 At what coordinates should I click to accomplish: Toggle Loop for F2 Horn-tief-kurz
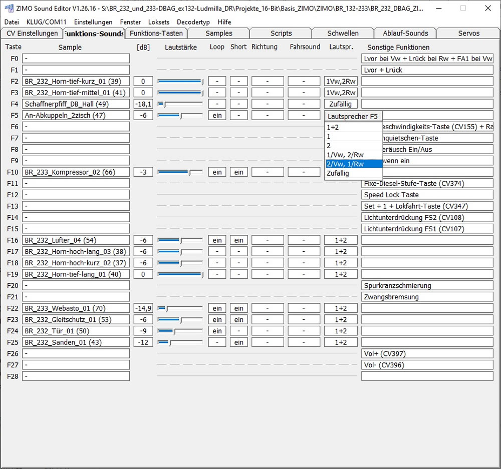click(217, 81)
